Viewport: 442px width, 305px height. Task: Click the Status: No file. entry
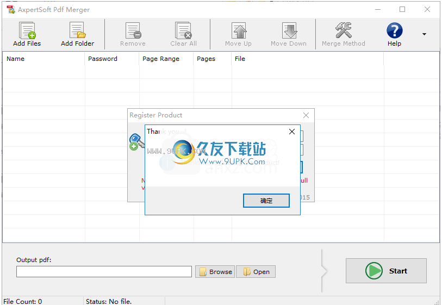coord(109,301)
